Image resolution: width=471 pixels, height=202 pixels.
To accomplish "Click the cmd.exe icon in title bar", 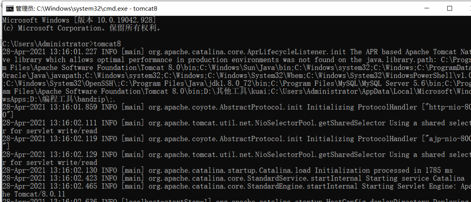I will click(x=9, y=8).
